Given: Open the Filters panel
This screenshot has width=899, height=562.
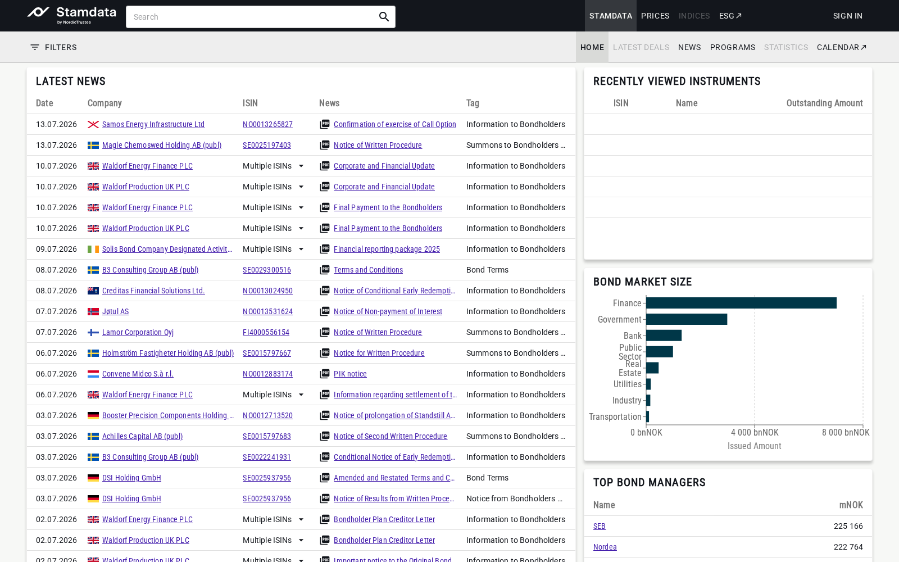Looking at the screenshot, I should [x=53, y=47].
